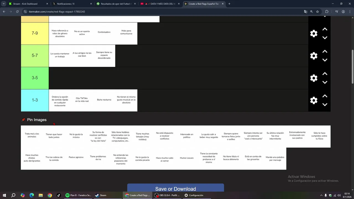Go back to the previous page
Image resolution: width=354 pixels, height=199 pixels.
pyautogui.click(x=4, y=12)
